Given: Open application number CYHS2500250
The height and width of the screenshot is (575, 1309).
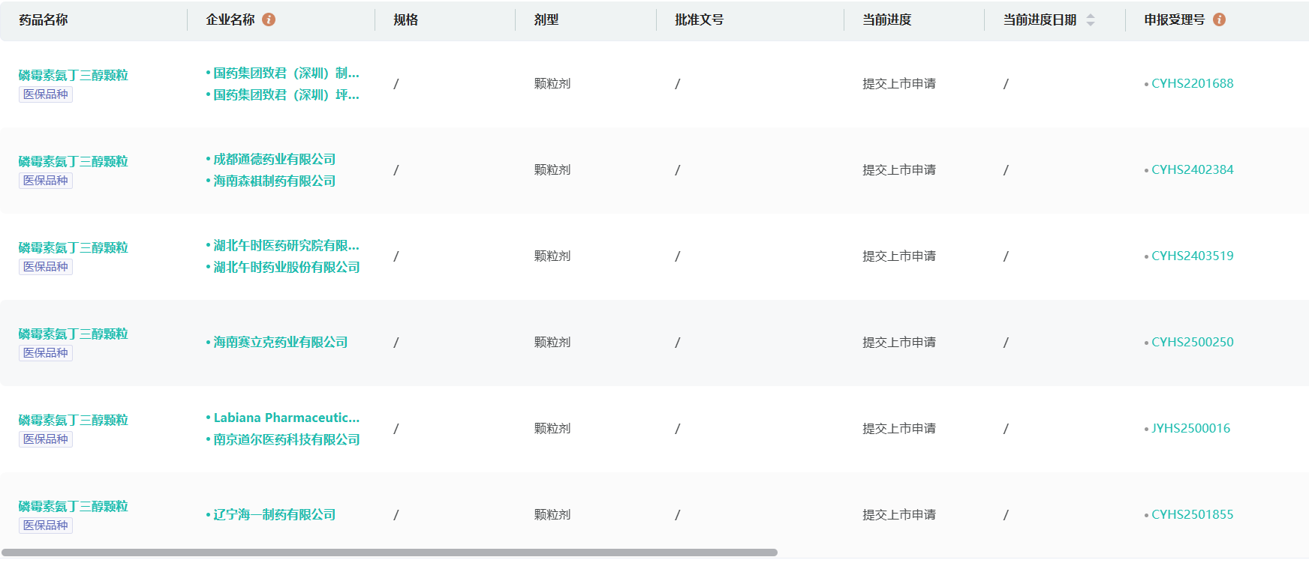Looking at the screenshot, I should pyautogui.click(x=1192, y=343).
